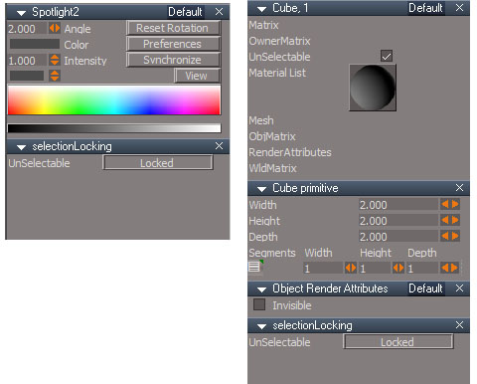Screen dimensions: 477x384
Task: Click the Segments Depth value field
Action: pos(422,268)
